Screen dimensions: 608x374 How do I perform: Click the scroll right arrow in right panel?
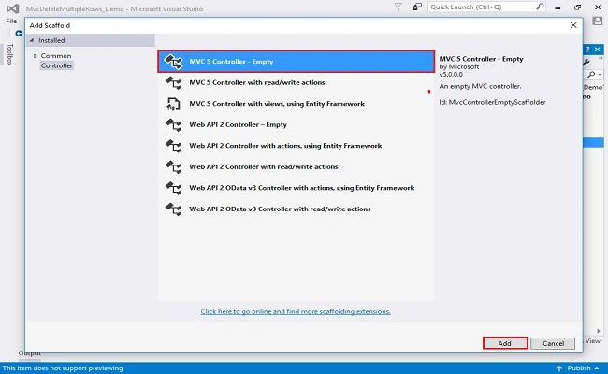click(x=599, y=331)
